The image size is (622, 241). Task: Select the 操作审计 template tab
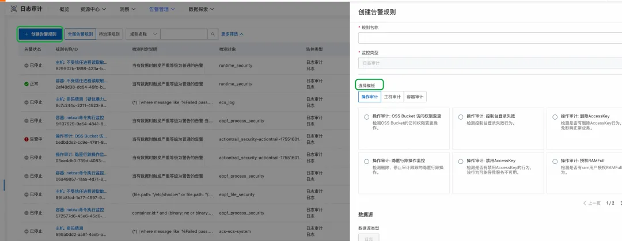[370, 97]
